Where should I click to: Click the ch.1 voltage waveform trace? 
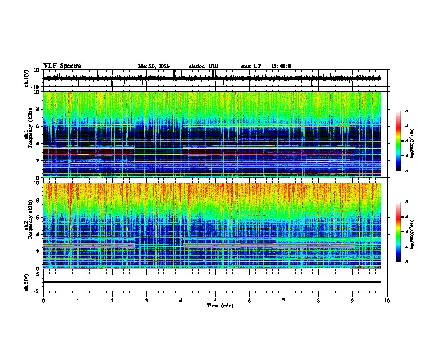pos(212,78)
